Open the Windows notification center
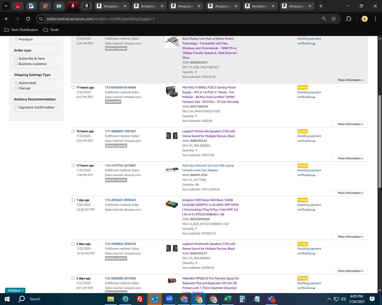382x305 pixels. click(372, 299)
